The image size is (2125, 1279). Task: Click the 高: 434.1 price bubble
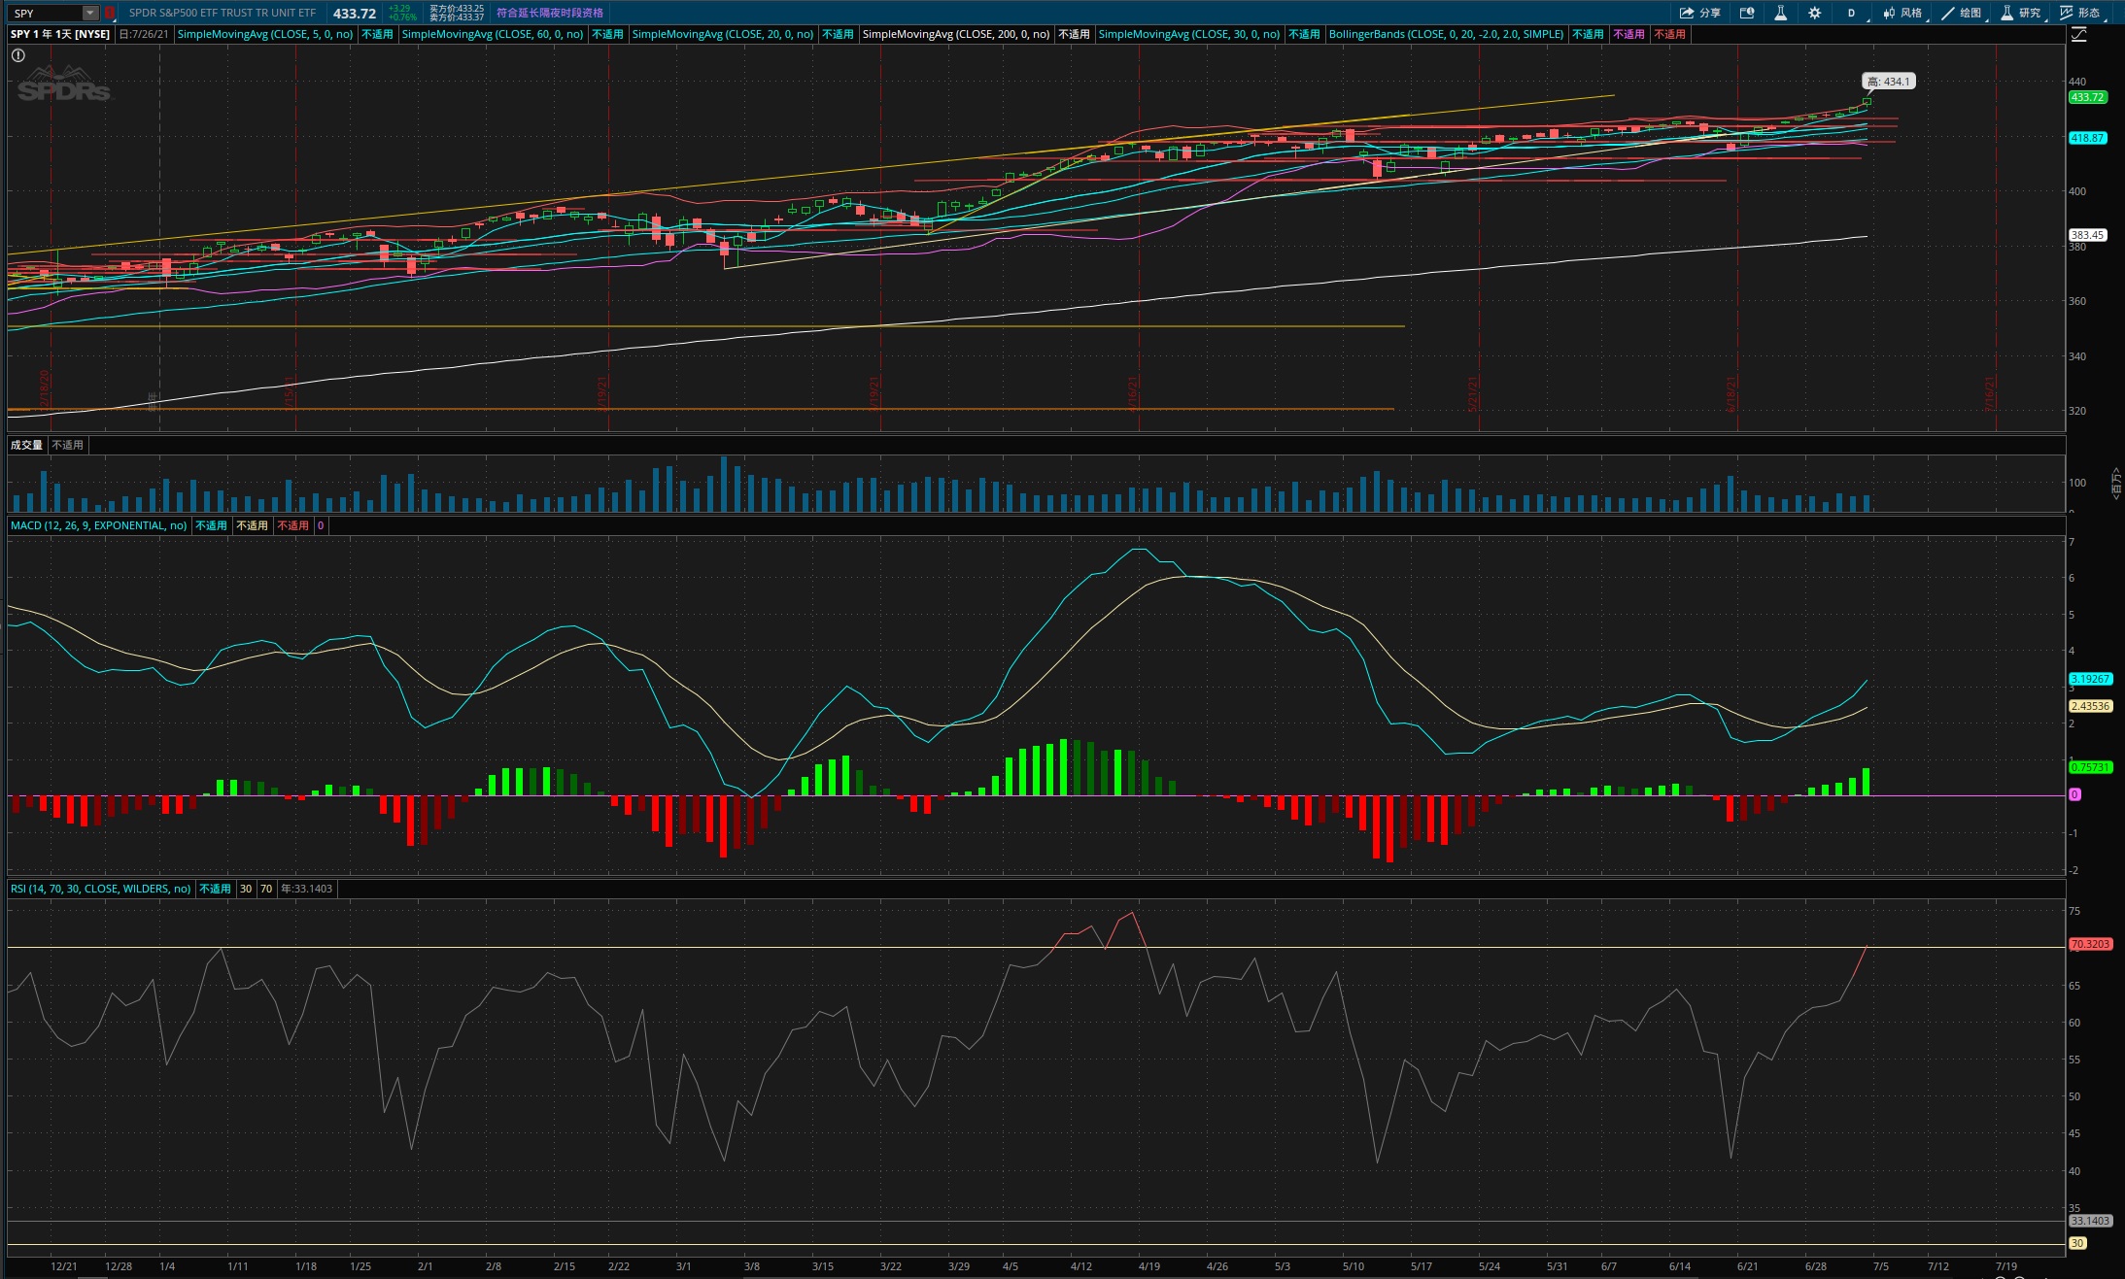[1888, 82]
